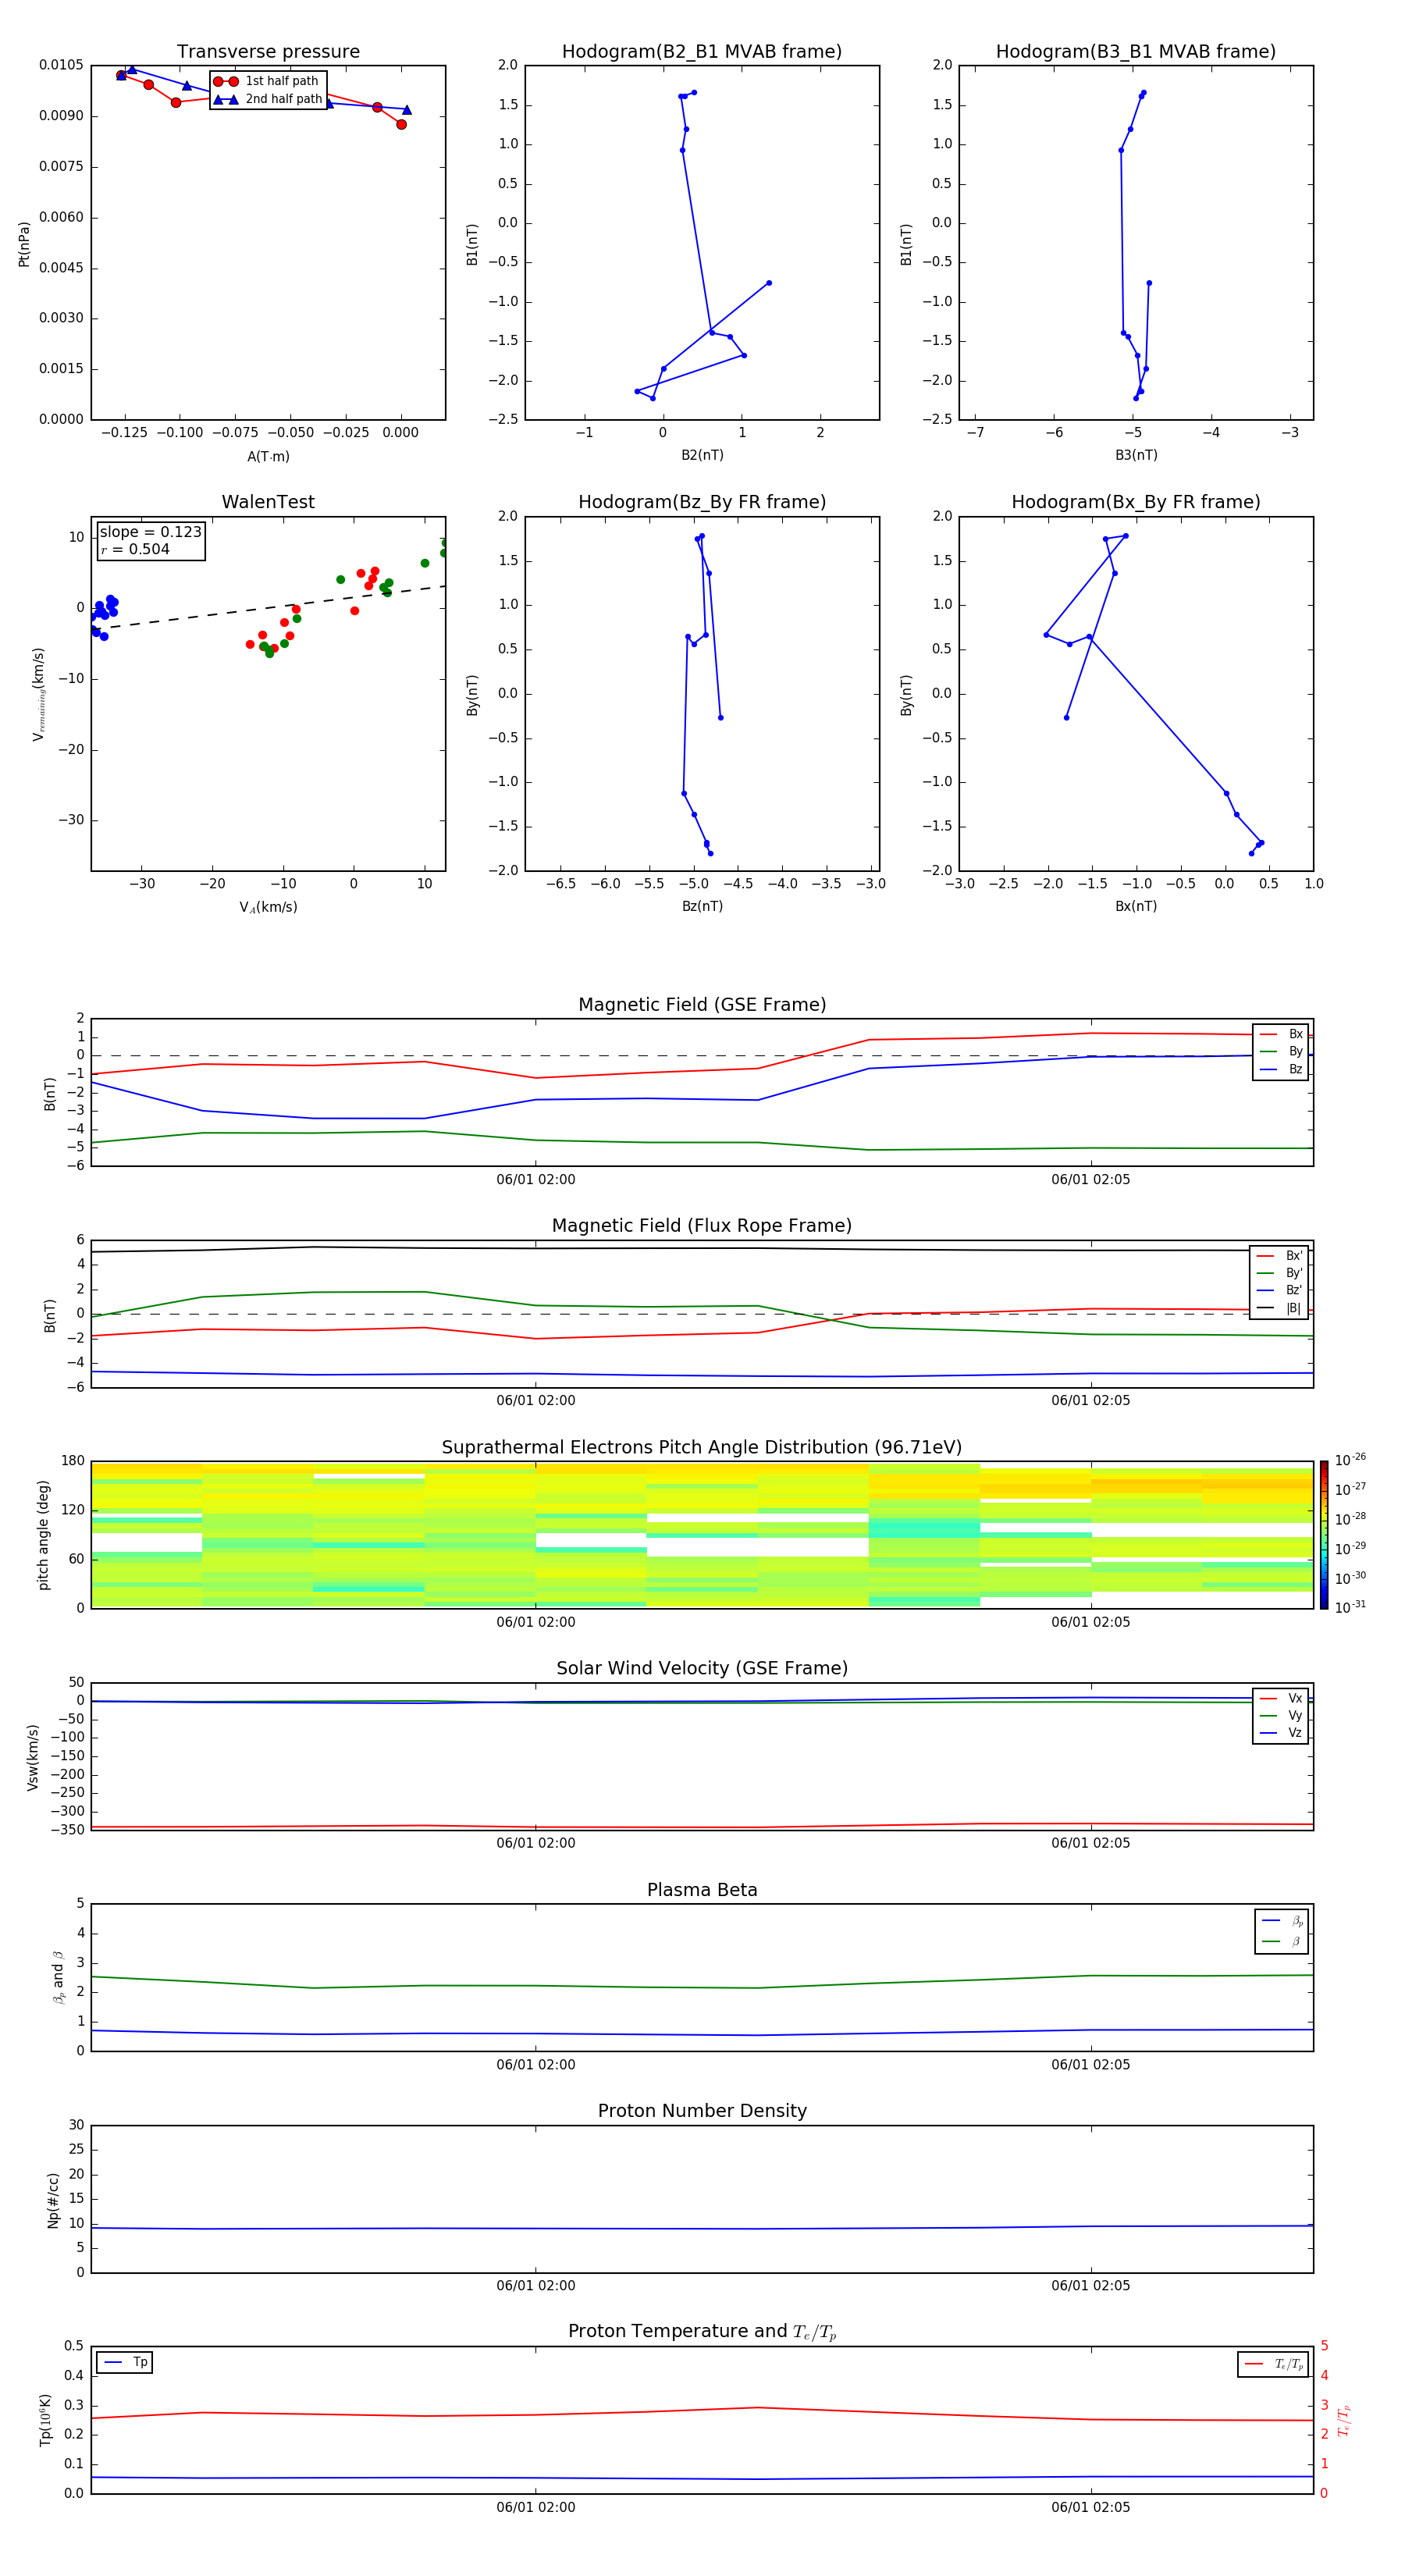
Task: Click the 'Transverse pressure' plot title
Action: coord(268,52)
